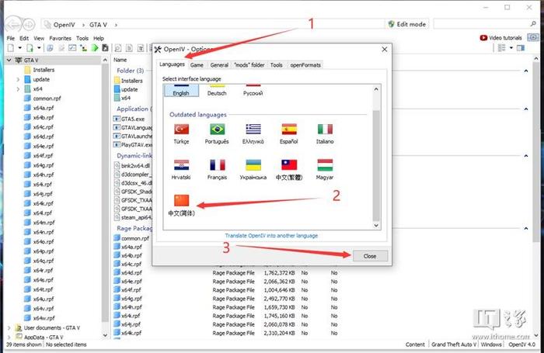The image size is (544, 353).
Task: Choose Deutsch interface language
Action: pos(217,91)
